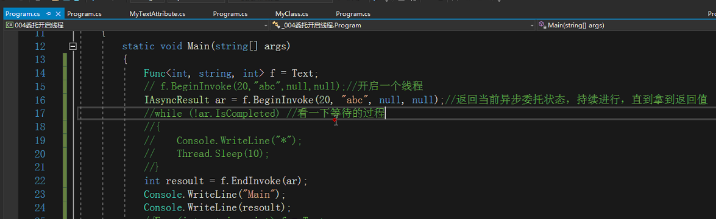Collapse the Main method outline toggle
The width and height of the screenshot is (716, 219).
[x=72, y=46]
